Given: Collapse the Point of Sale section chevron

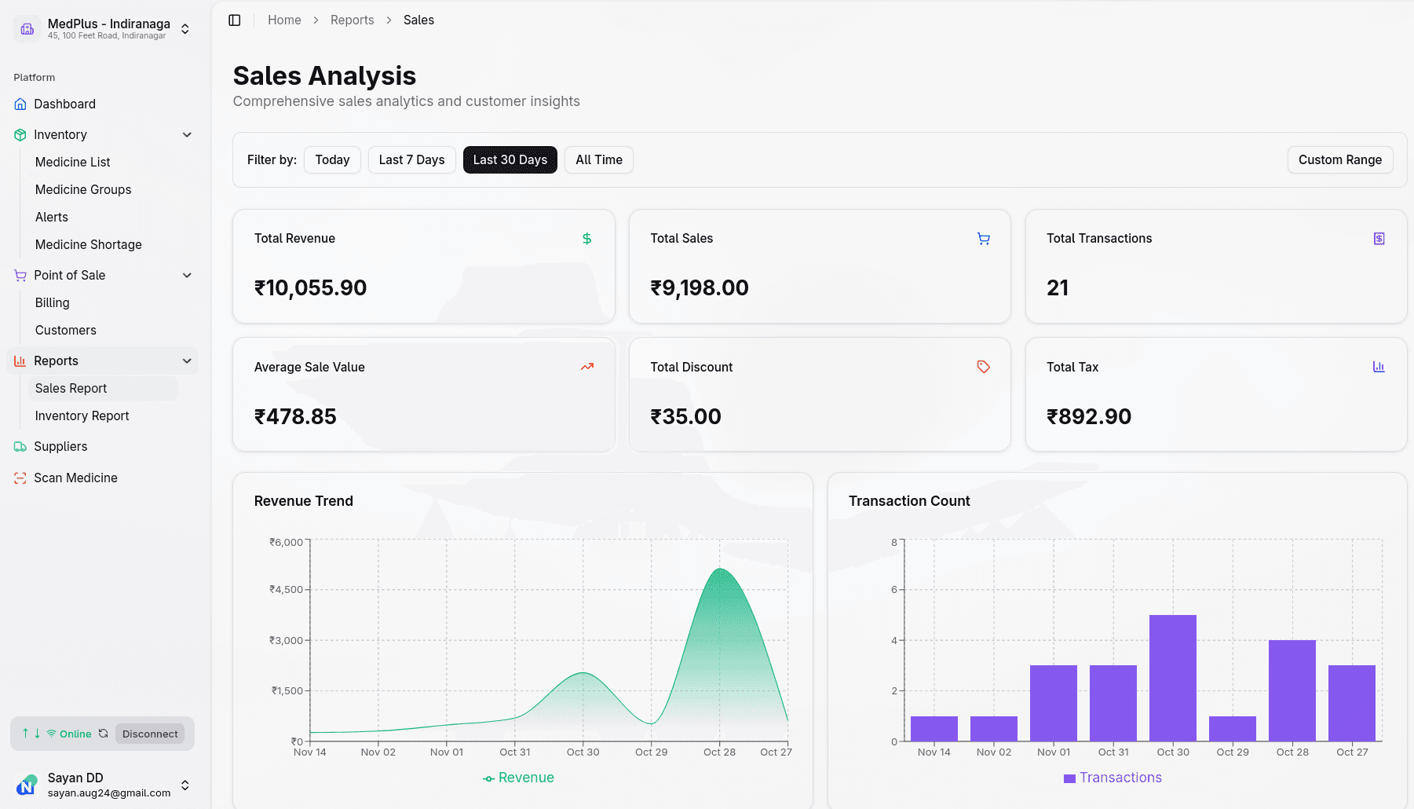Looking at the screenshot, I should click(x=187, y=276).
